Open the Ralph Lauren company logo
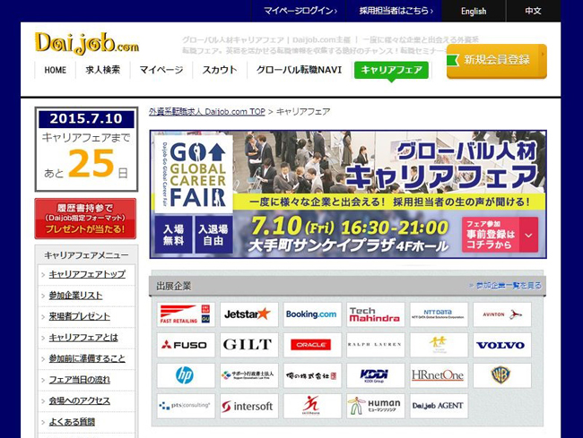 tap(376, 345)
